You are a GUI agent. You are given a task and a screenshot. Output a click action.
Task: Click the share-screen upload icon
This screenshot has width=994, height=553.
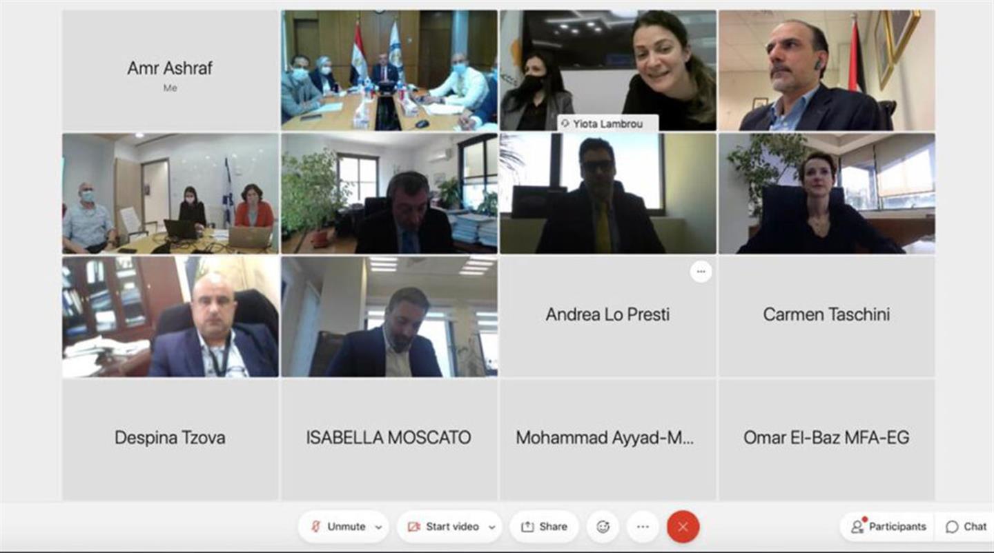click(x=527, y=527)
